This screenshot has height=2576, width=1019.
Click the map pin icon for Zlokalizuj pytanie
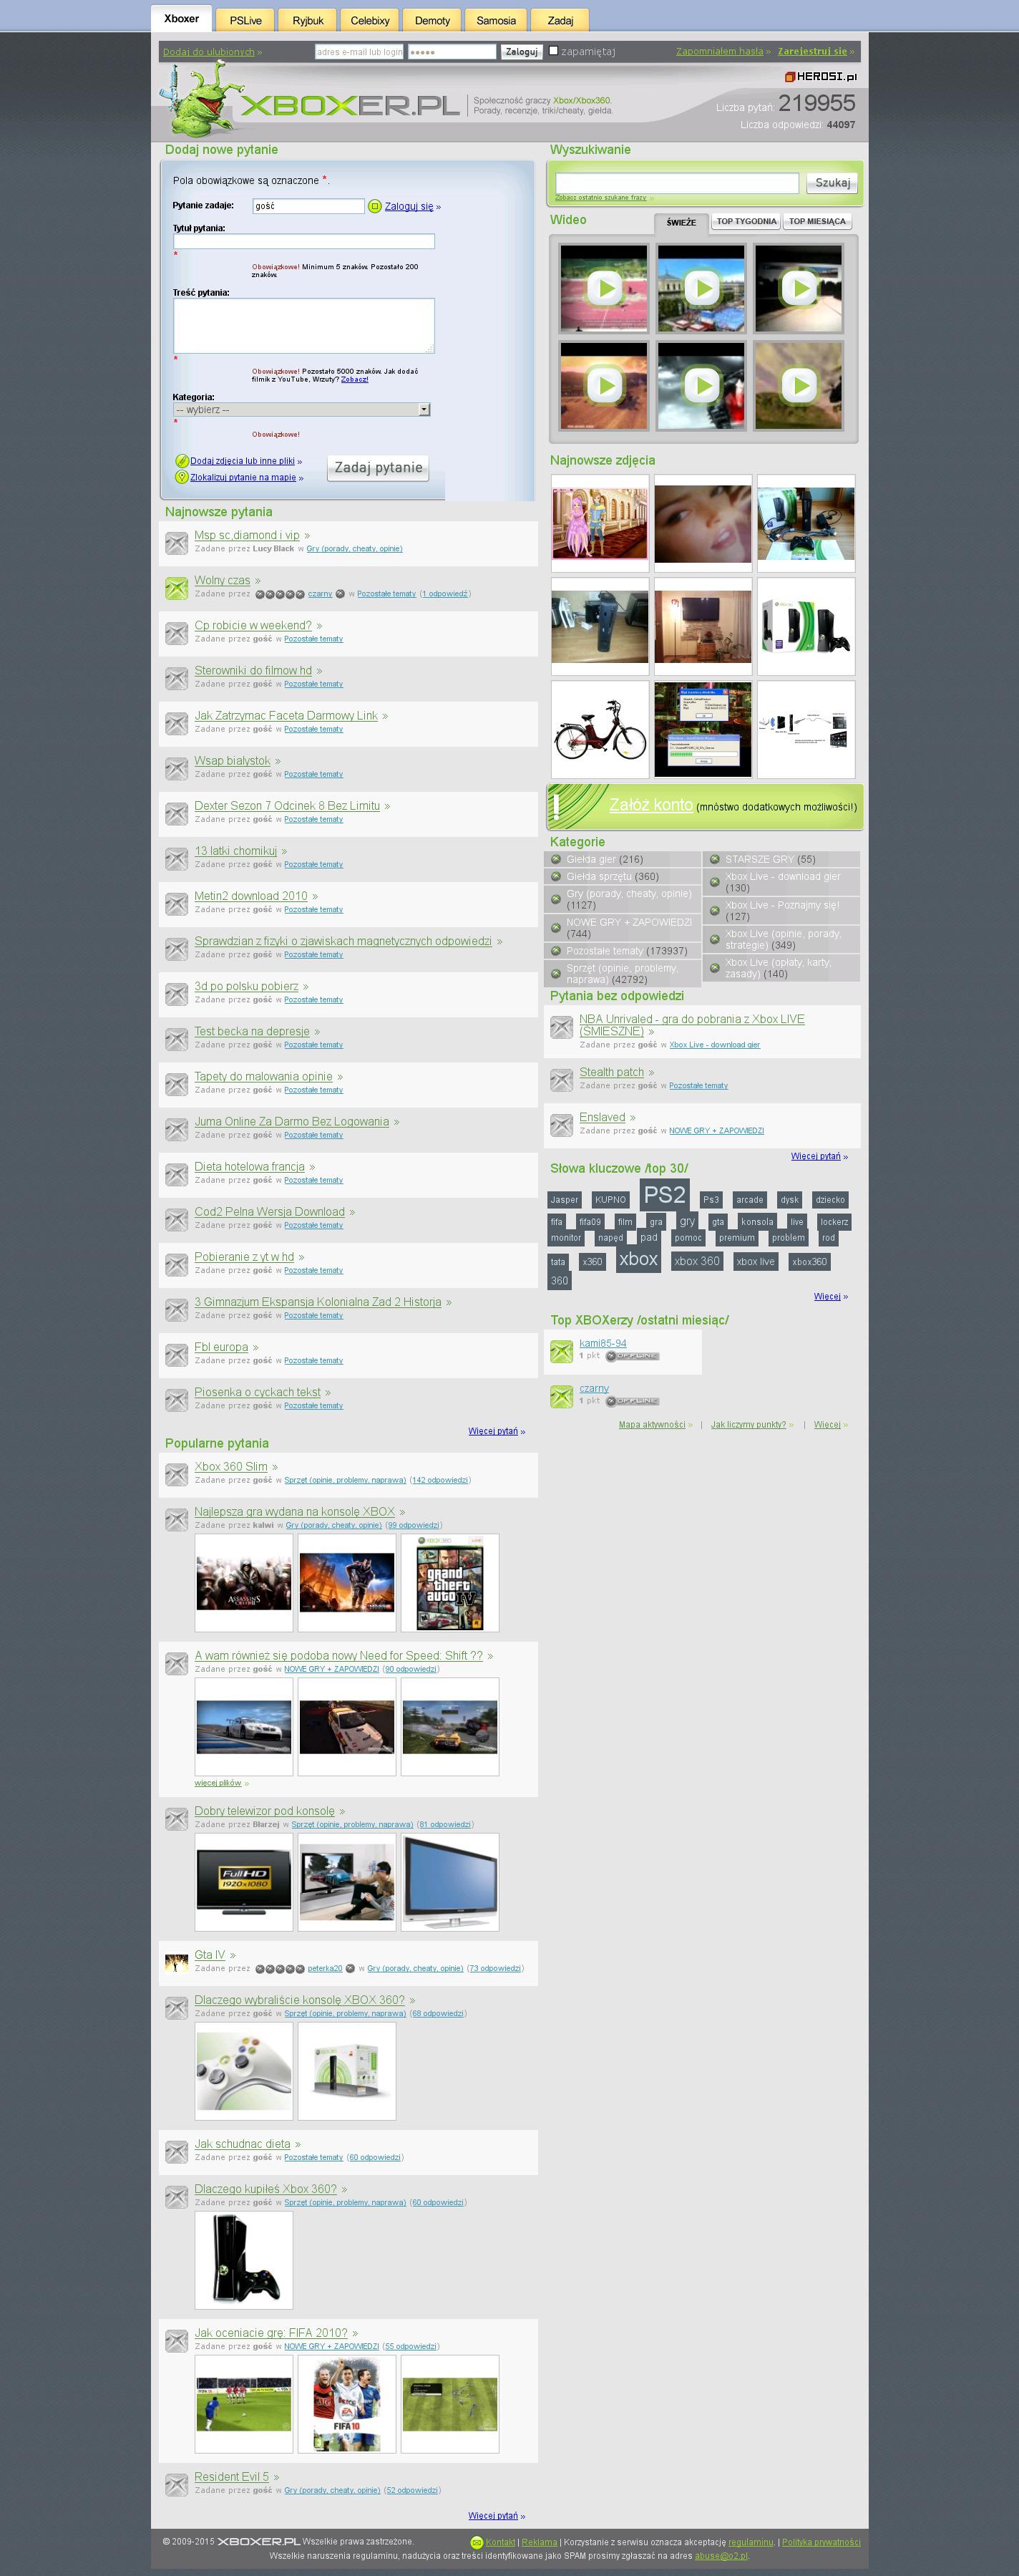tap(182, 477)
